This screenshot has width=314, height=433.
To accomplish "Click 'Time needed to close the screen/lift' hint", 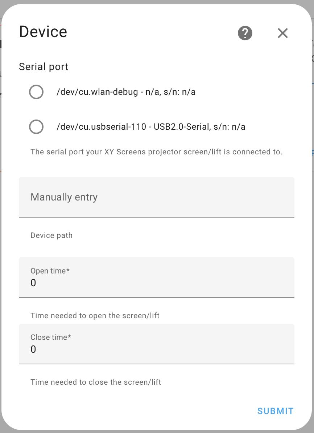I will 96,382.
